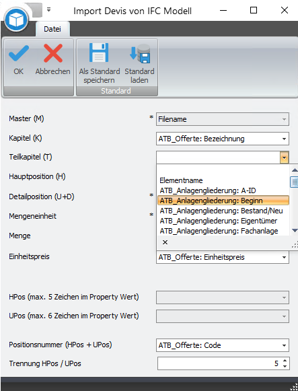Increase the Trennung HPos / UPos value
This screenshot has height=391, width=298.
tap(285, 361)
